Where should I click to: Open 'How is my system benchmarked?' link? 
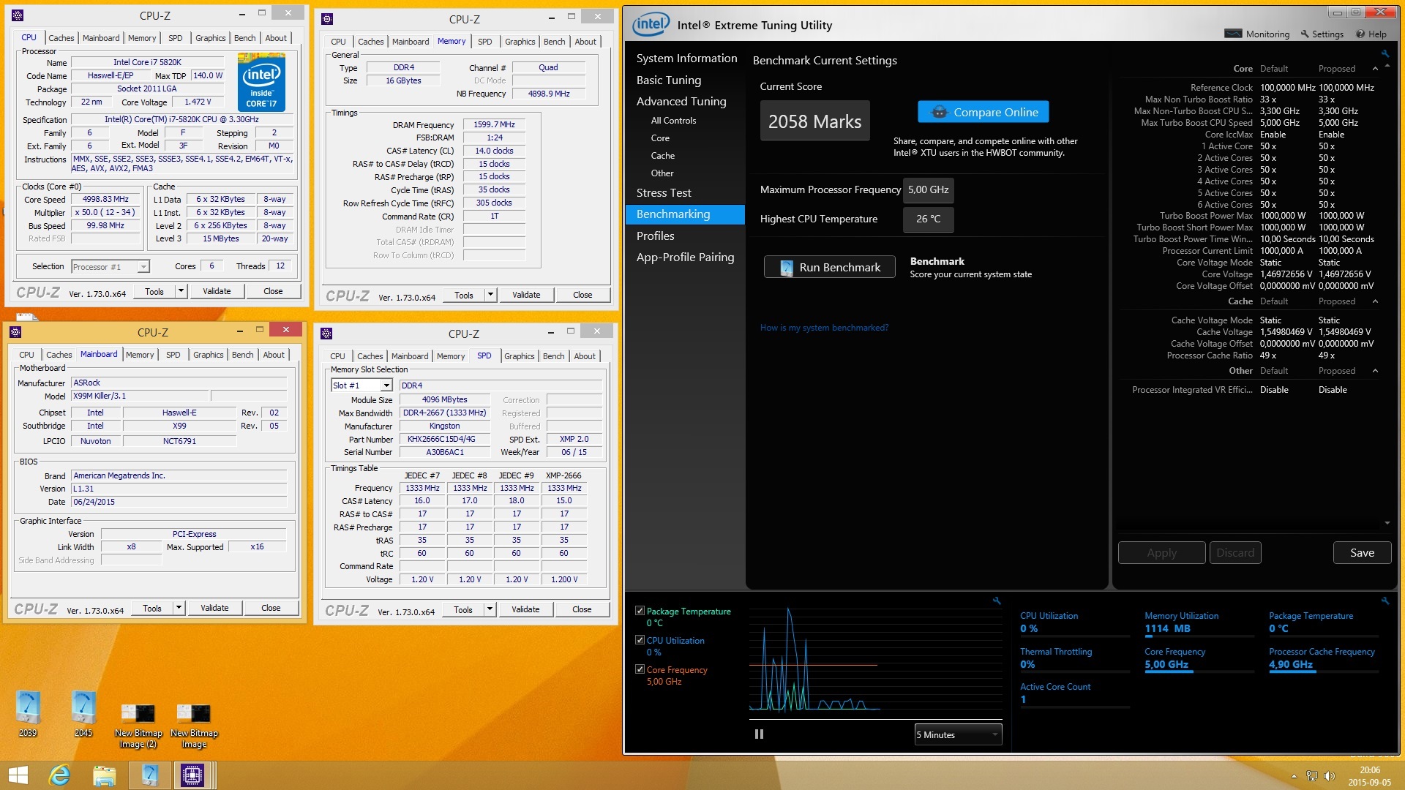(x=824, y=328)
